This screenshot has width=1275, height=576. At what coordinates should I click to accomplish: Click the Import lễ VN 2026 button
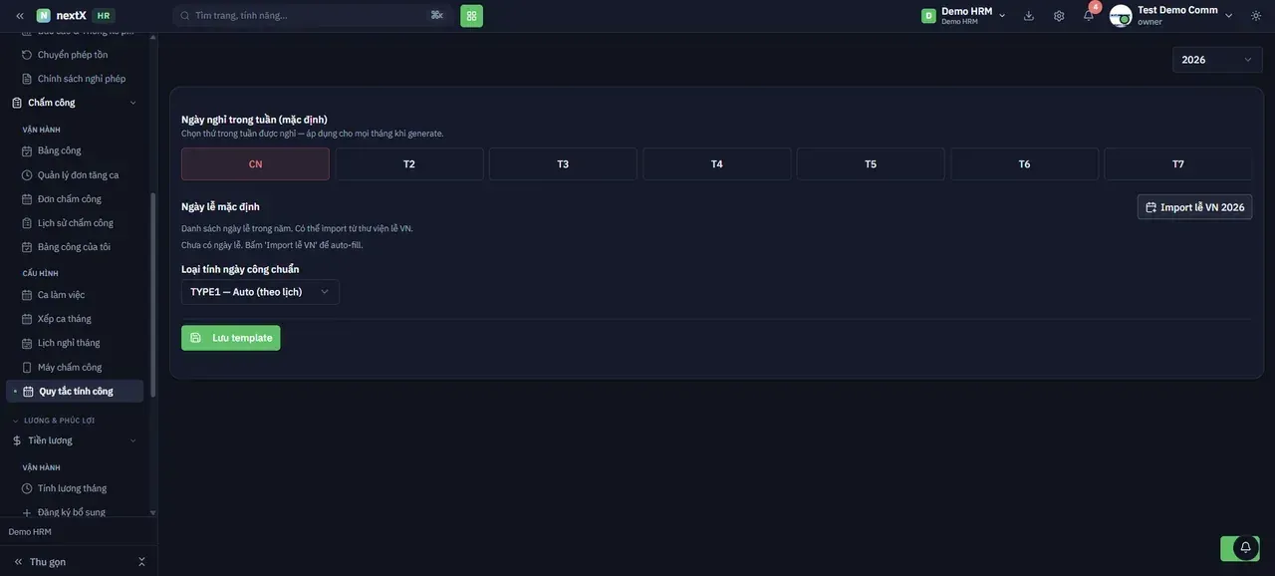(x=1194, y=207)
